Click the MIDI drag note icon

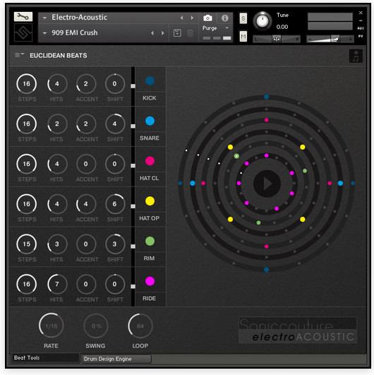coord(356,56)
